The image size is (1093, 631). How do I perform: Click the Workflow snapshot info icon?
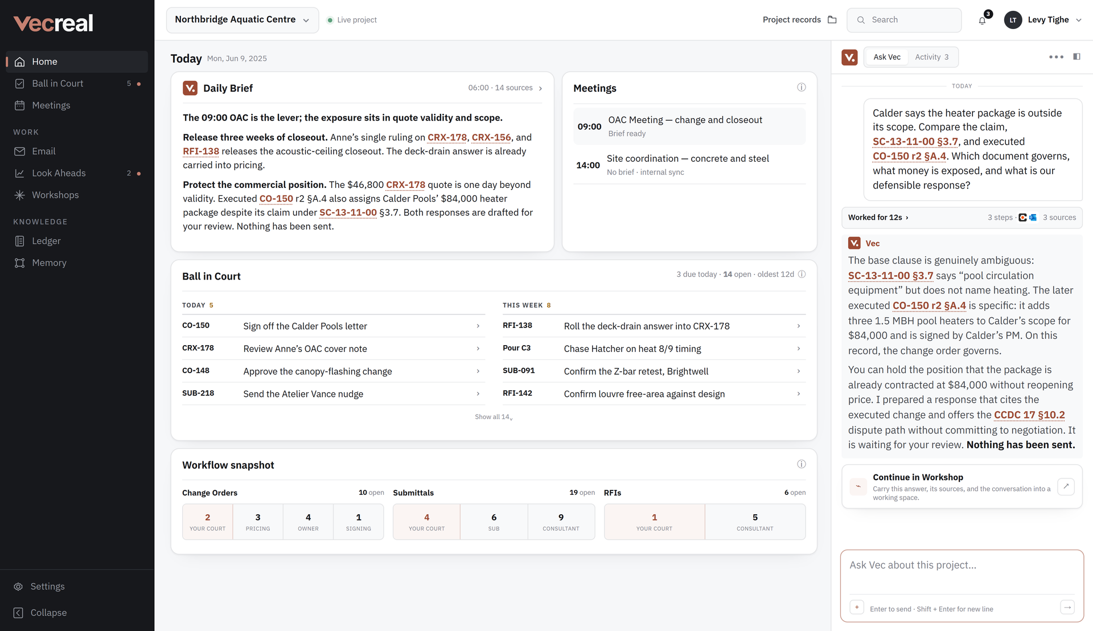click(x=801, y=464)
